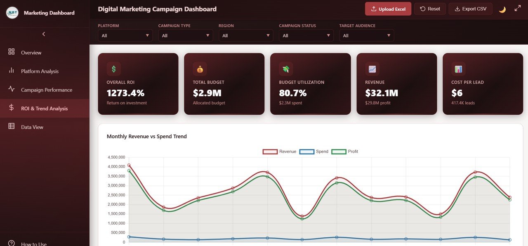Collapse the sidebar with the chevron

[x=44, y=34]
